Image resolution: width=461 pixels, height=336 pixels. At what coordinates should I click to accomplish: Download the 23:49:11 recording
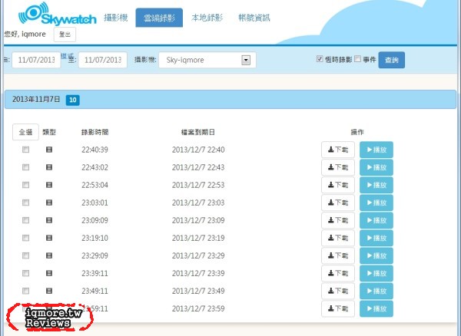338,291
